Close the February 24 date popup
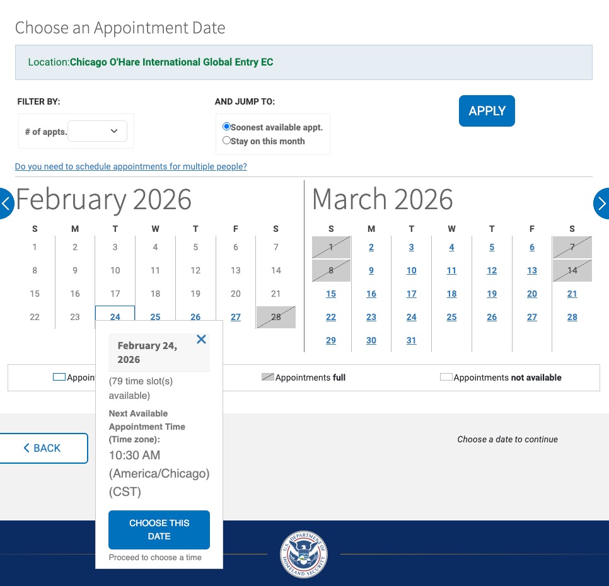This screenshot has height=586, width=609. 201,339
